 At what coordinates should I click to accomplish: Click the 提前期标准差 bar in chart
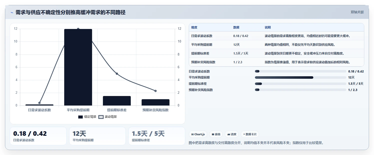tap(117, 101)
